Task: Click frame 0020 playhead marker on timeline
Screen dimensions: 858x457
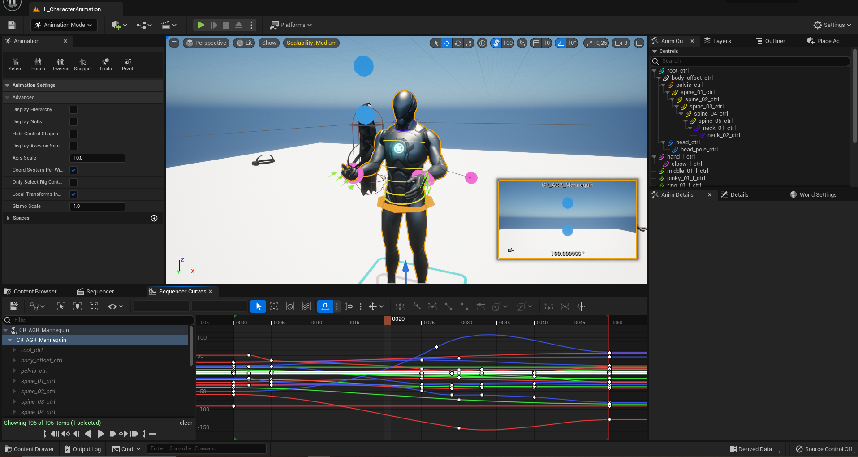Action: point(388,320)
